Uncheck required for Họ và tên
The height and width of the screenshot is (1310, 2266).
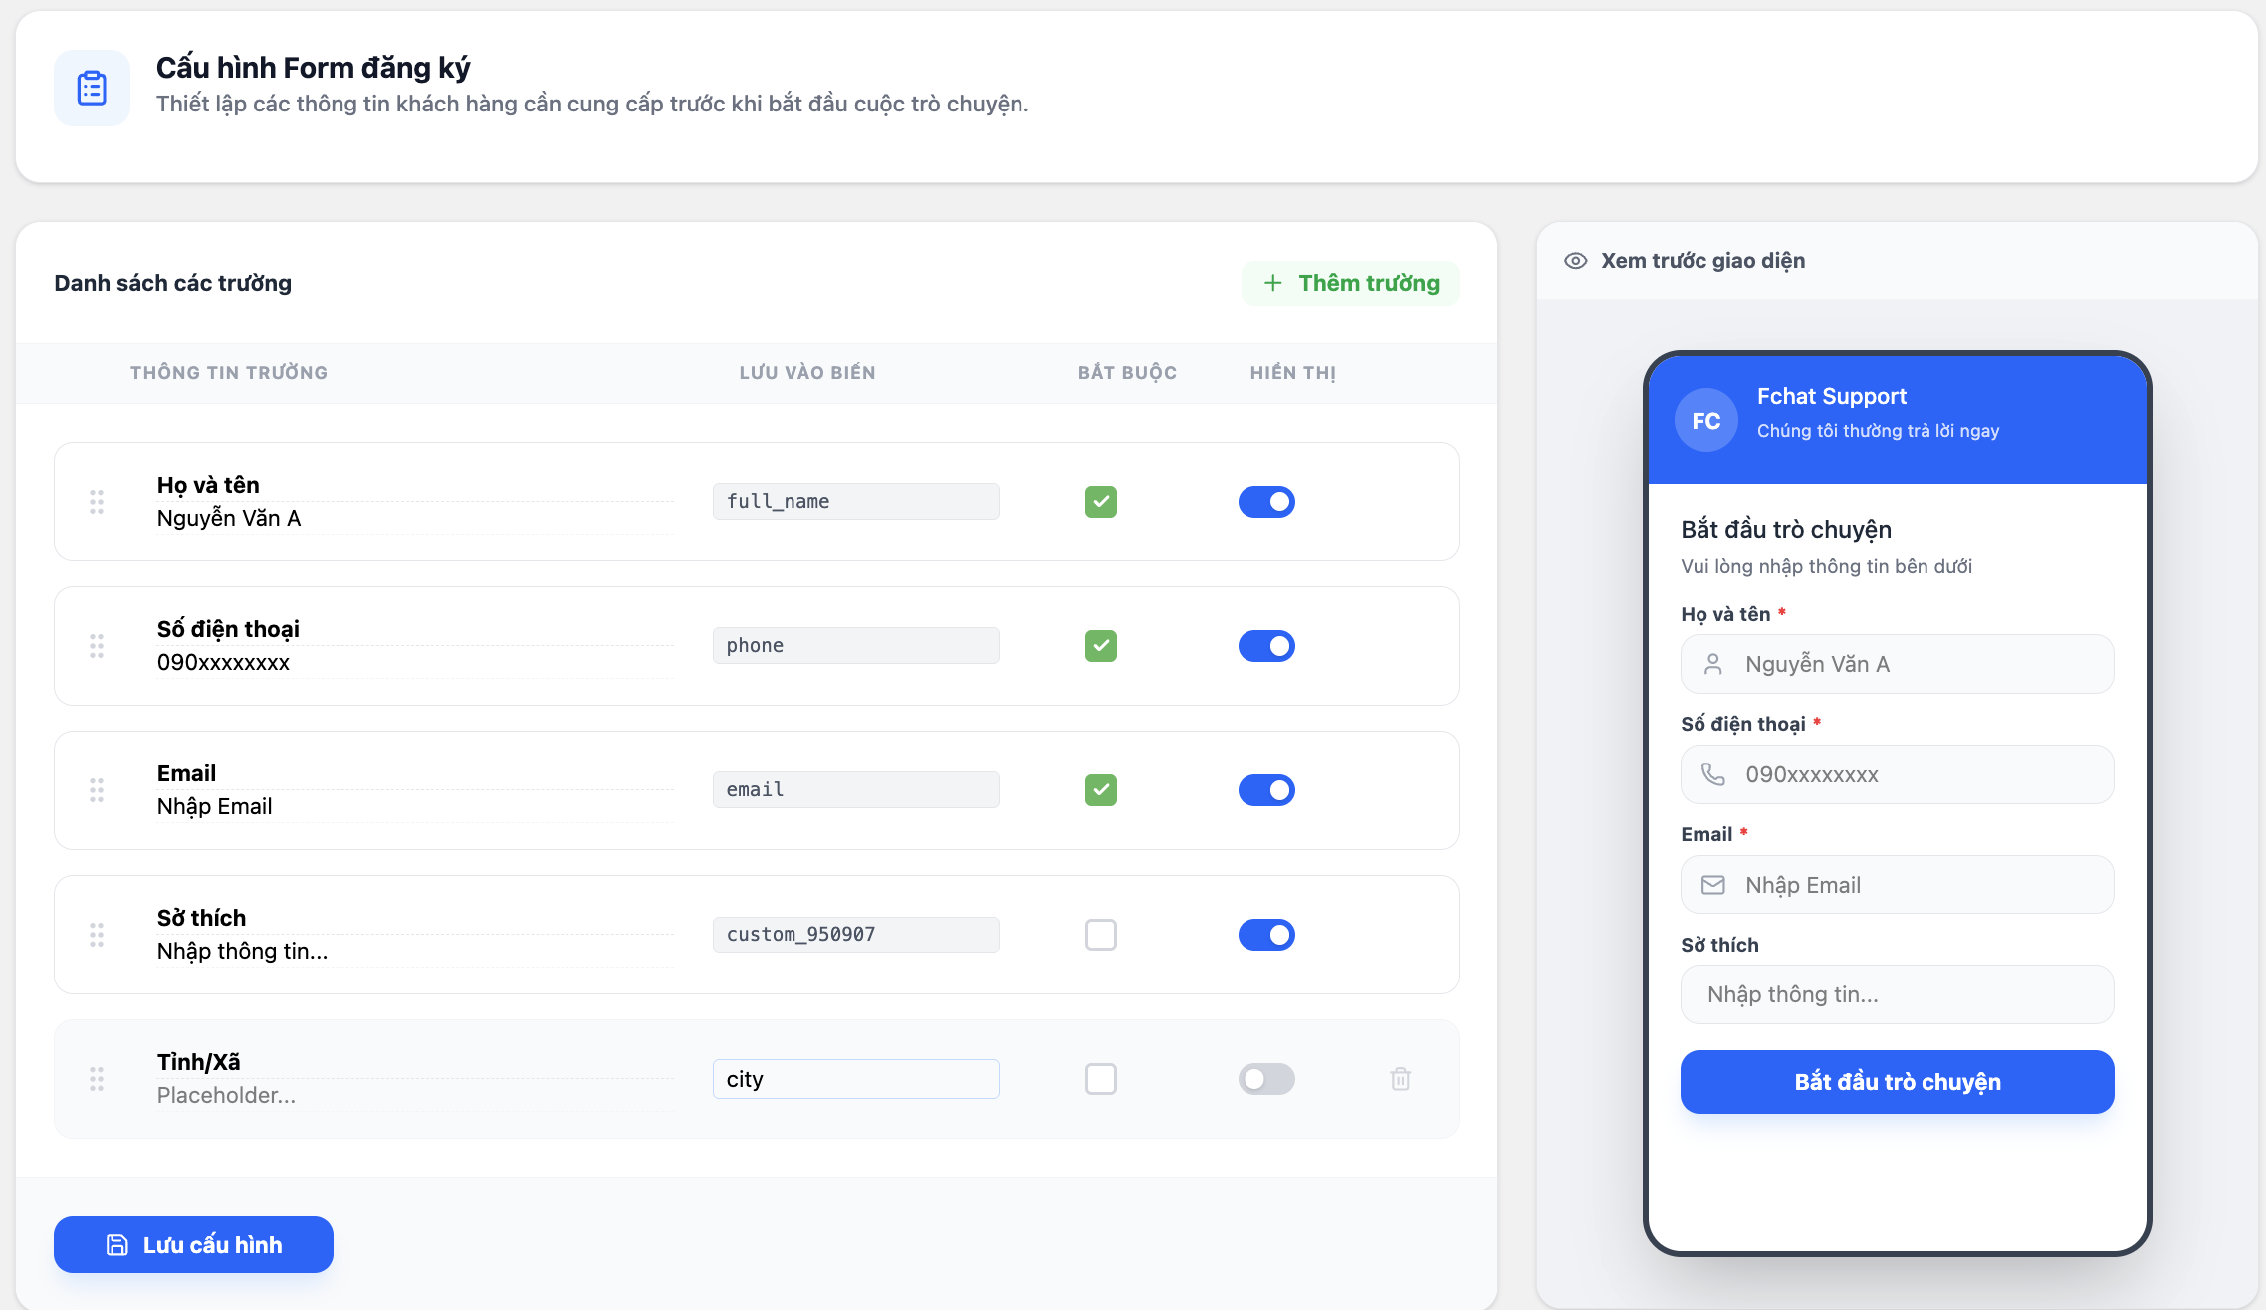click(1100, 502)
